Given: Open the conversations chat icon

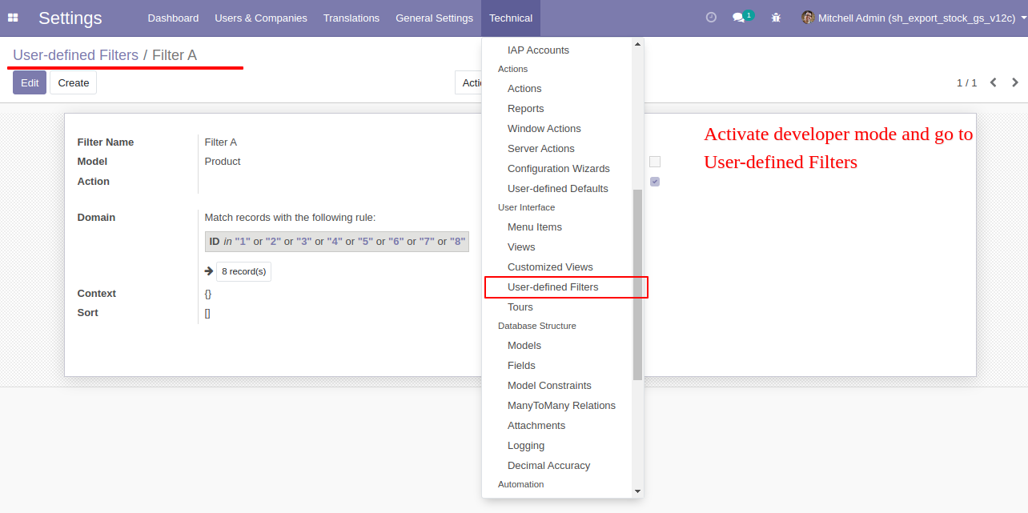Looking at the screenshot, I should pyautogui.click(x=738, y=18).
